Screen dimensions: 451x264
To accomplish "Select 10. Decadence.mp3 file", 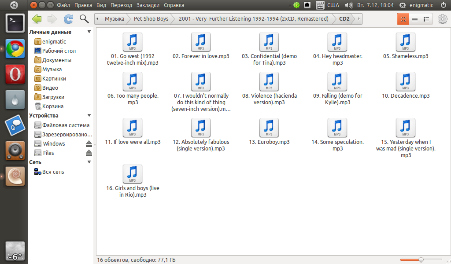I will click(x=406, y=85).
